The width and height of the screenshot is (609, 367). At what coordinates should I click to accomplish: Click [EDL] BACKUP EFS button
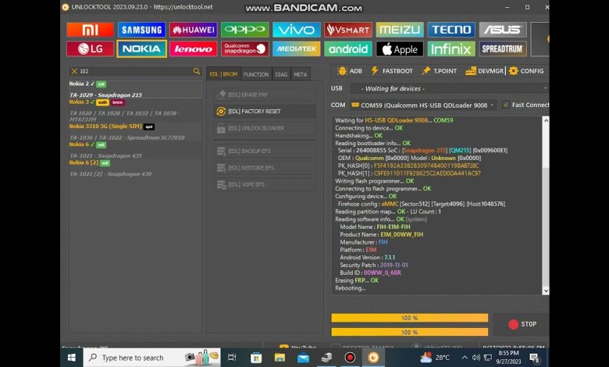[265, 151]
